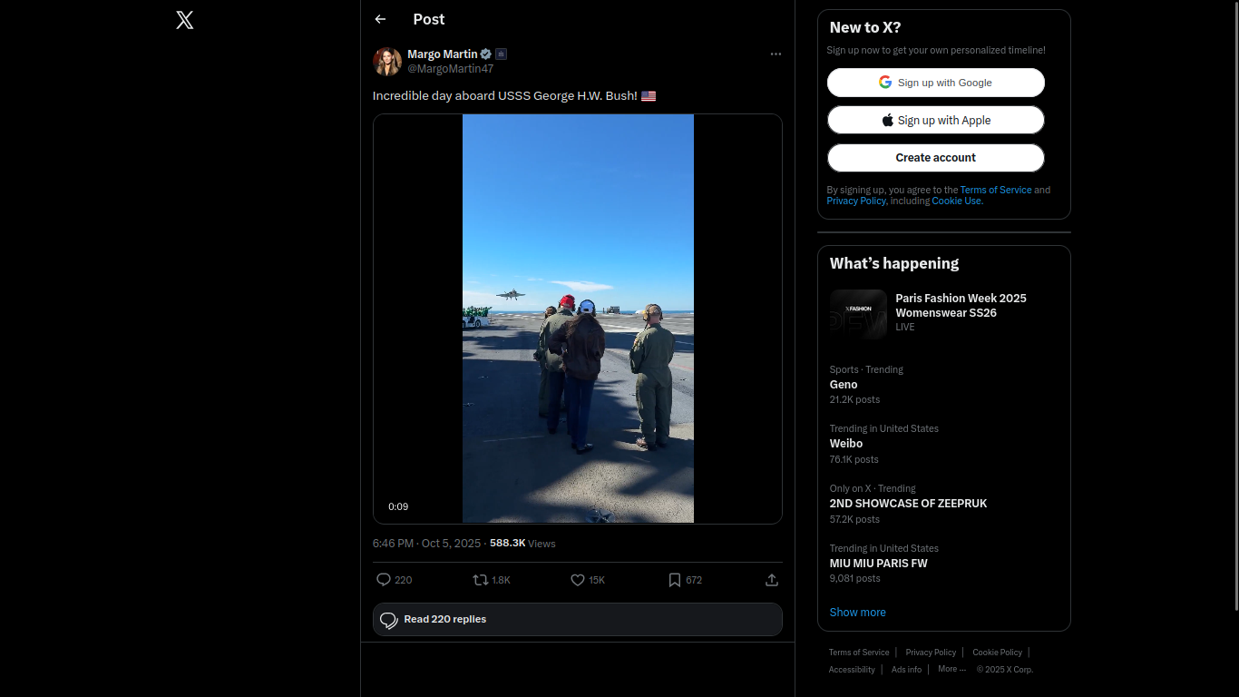Screen dimensions: 1239x697
Task: Bookmark this post
Action: (x=675, y=580)
